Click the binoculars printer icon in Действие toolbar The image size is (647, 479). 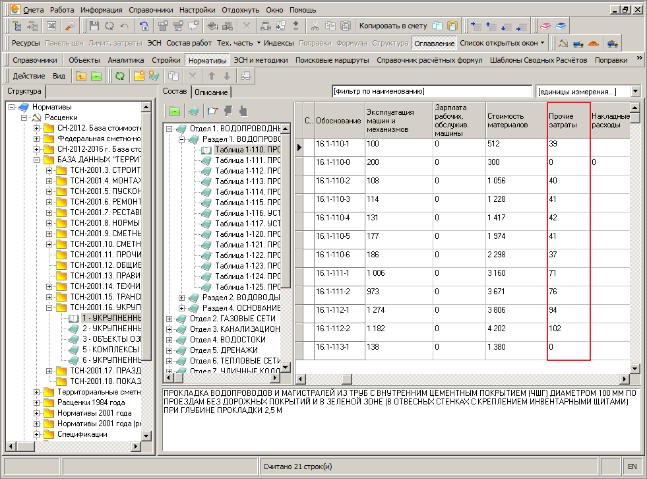coord(246,76)
